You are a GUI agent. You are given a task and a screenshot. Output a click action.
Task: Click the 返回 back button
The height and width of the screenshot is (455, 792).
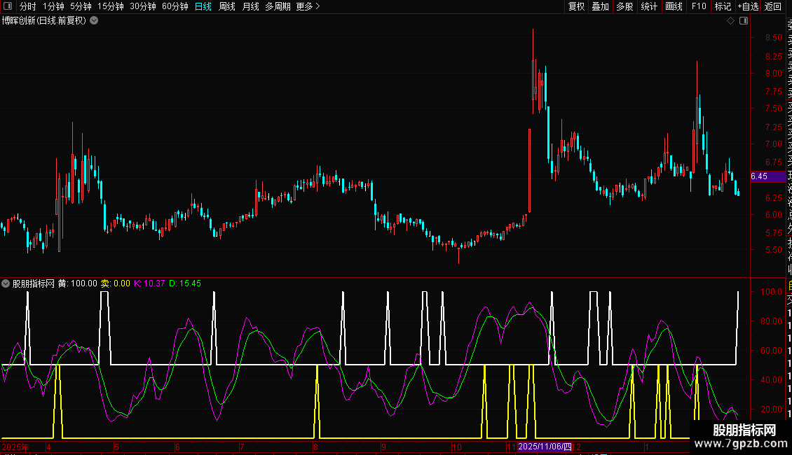[773, 6]
